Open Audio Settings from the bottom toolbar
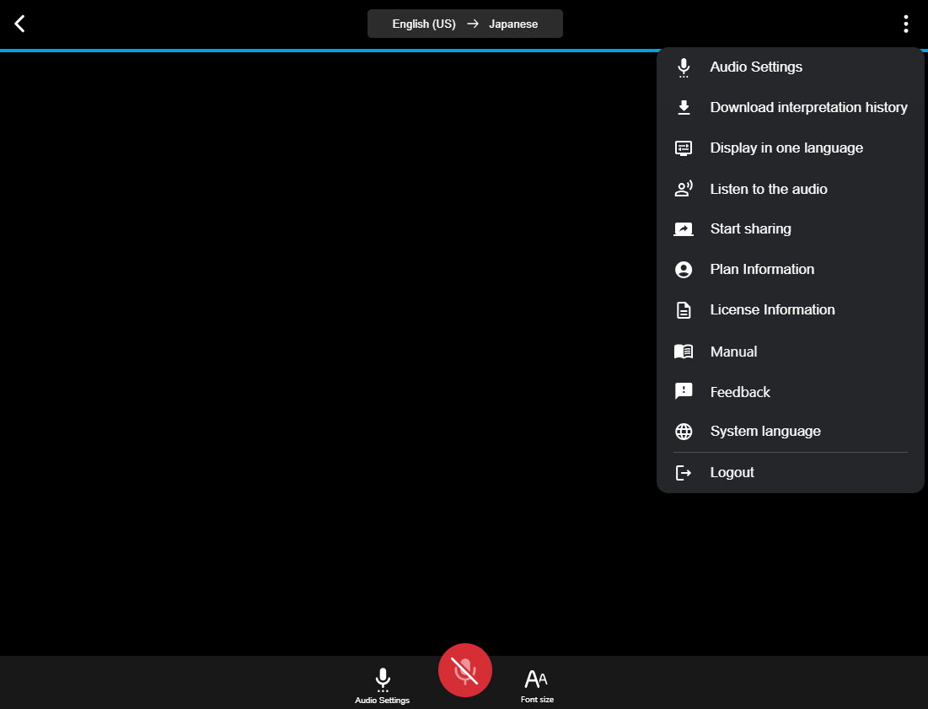The height and width of the screenshot is (709, 928). pos(383,685)
